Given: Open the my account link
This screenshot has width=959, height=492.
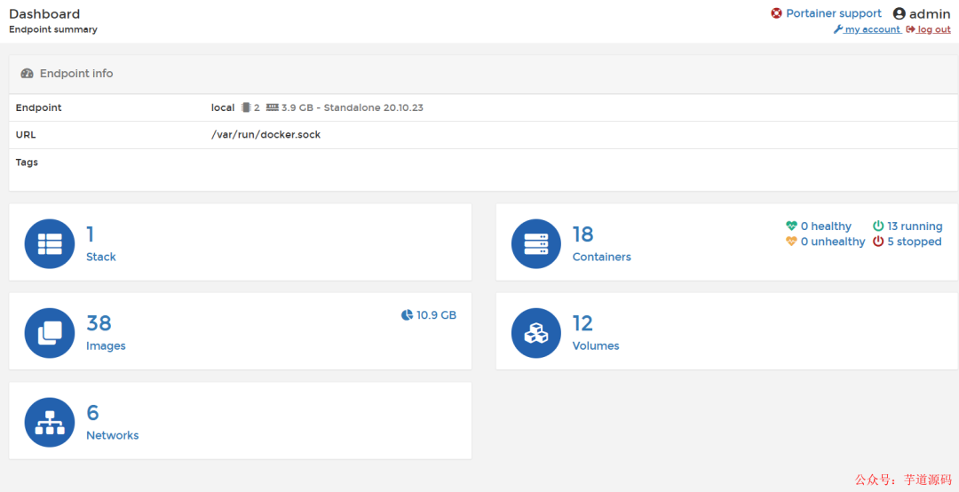Looking at the screenshot, I should [872, 29].
